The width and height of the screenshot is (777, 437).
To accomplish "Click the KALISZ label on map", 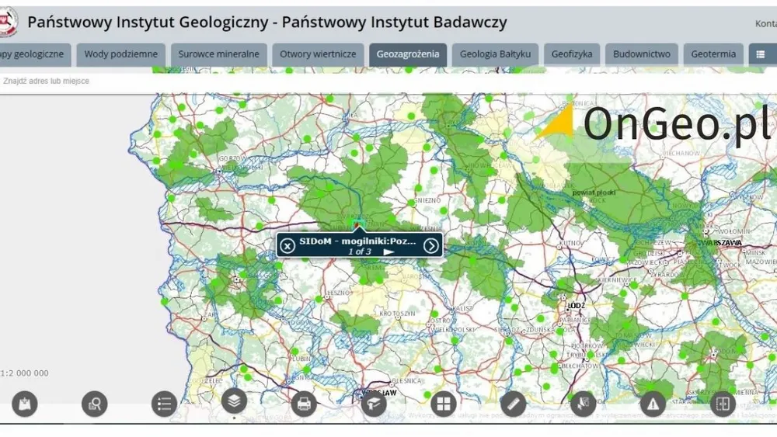I will [x=463, y=309].
